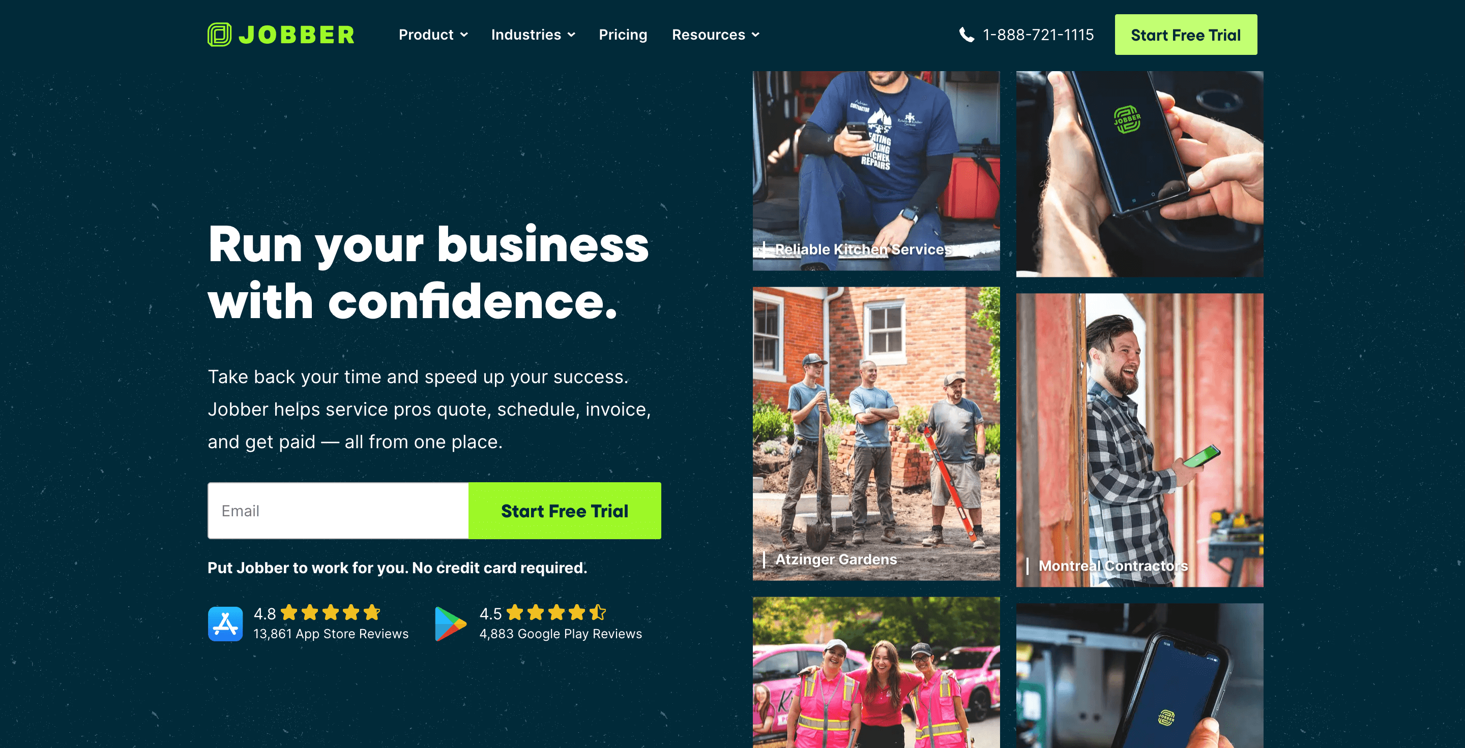Expand the Resources dropdown chevron
Image resolution: width=1465 pixels, height=748 pixels.
tap(755, 35)
